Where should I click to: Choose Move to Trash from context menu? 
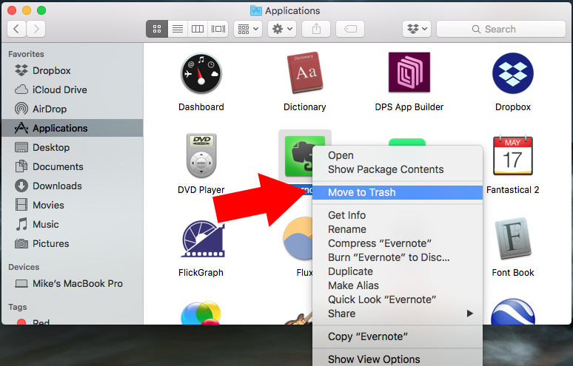[362, 192]
